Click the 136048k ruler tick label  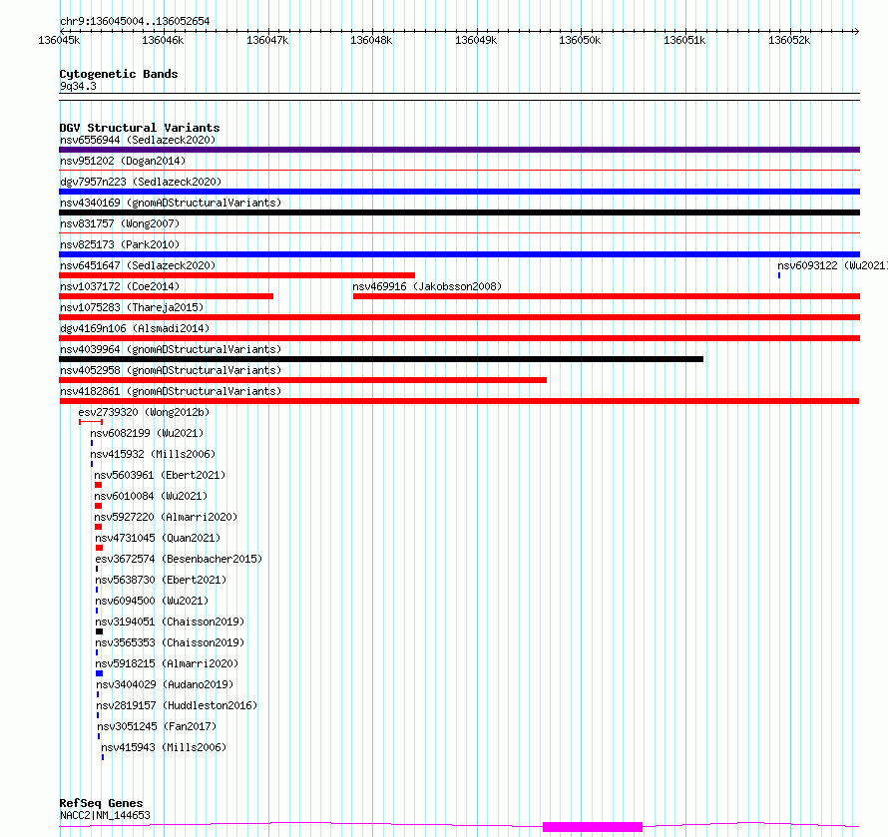point(371,40)
